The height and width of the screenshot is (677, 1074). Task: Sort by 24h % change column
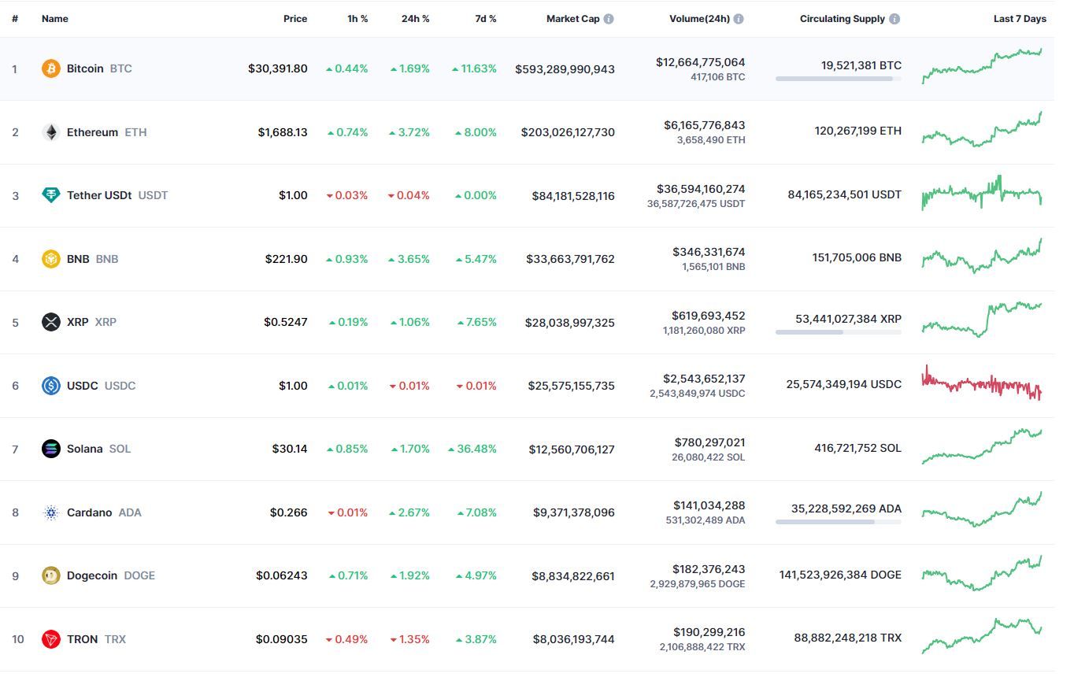click(x=416, y=19)
